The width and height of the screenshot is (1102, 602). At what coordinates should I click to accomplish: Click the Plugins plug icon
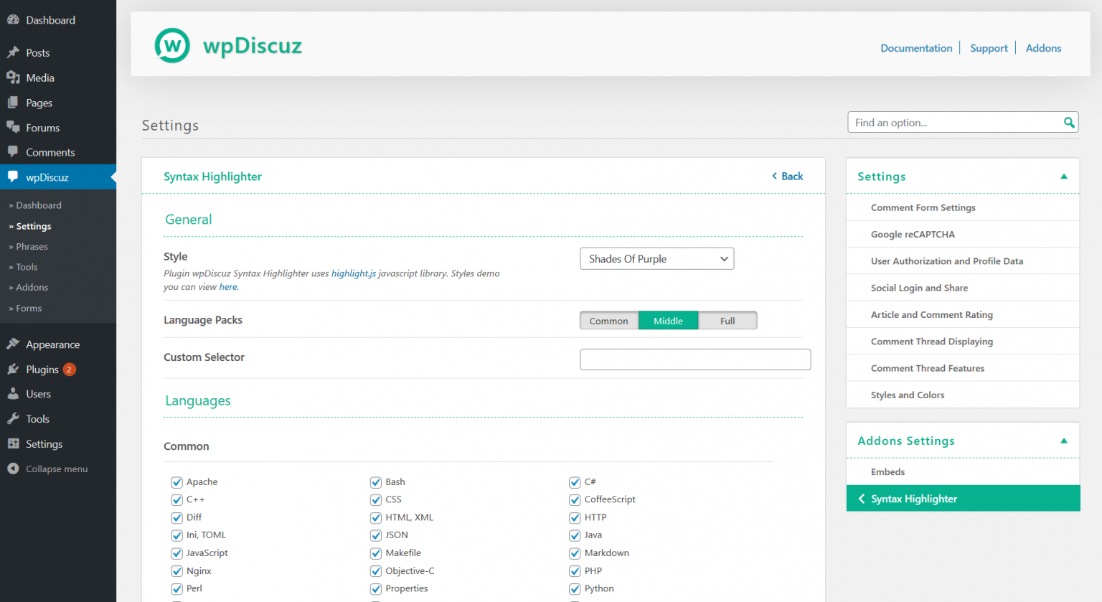13,369
